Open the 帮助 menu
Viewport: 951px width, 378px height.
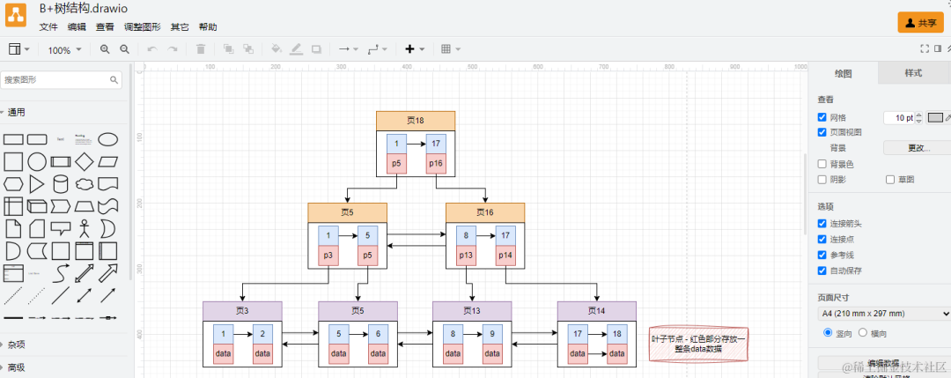point(208,26)
